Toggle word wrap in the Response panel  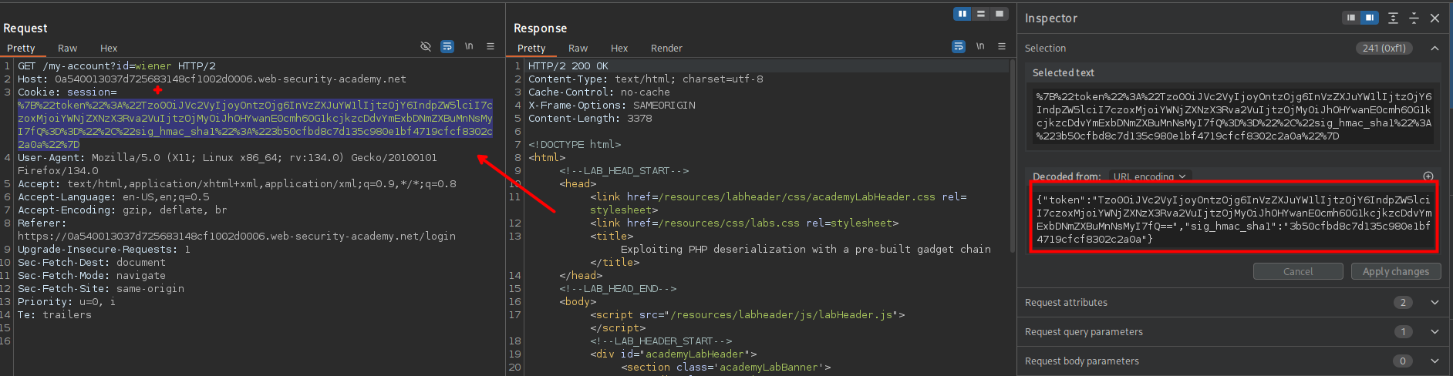tap(959, 47)
